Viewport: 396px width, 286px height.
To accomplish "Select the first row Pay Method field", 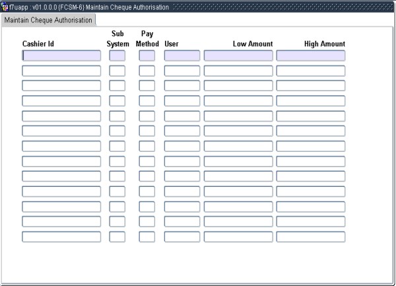I will click(x=147, y=55).
